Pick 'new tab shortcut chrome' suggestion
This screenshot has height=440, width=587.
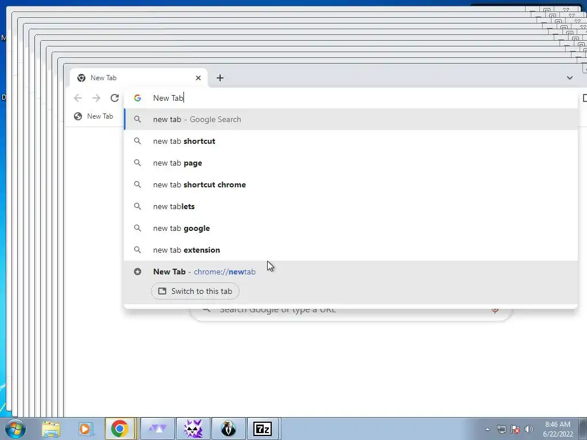pyautogui.click(x=350, y=184)
